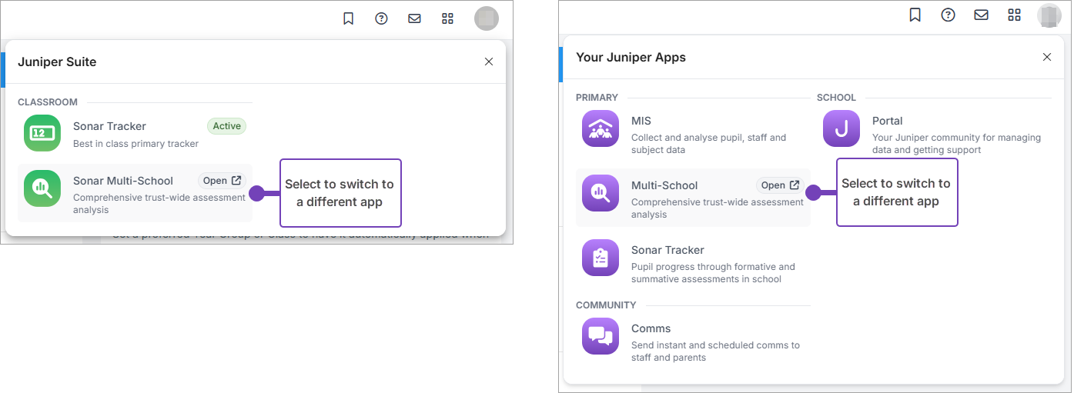Close the Your Juniper Apps panel
1074x393 pixels.
click(x=1046, y=57)
